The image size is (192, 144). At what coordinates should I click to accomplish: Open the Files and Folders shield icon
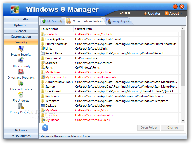(x=21, y=83)
